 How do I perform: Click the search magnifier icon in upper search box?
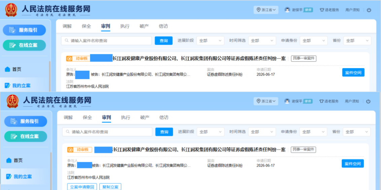click(66, 41)
